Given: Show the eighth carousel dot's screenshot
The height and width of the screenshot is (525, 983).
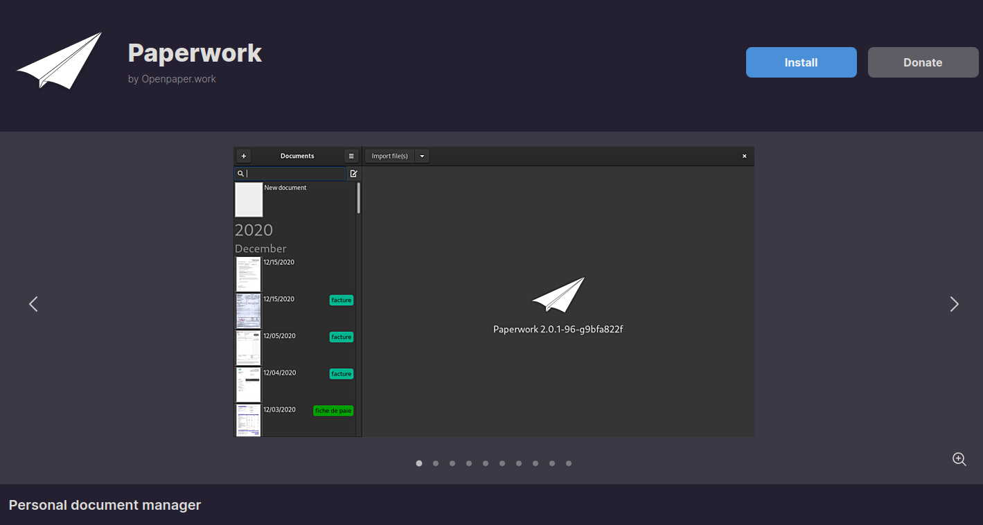Looking at the screenshot, I should [x=535, y=463].
